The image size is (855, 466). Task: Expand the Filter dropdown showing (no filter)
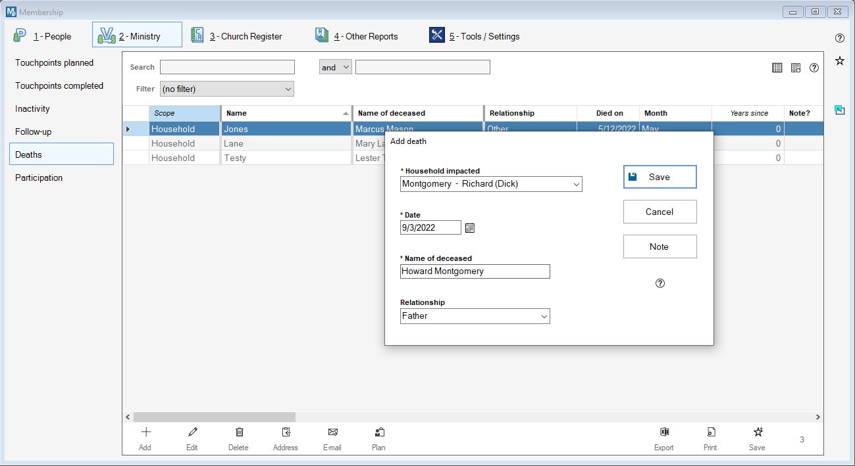pos(288,89)
